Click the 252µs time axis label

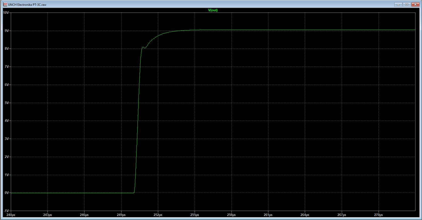(158, 215)
